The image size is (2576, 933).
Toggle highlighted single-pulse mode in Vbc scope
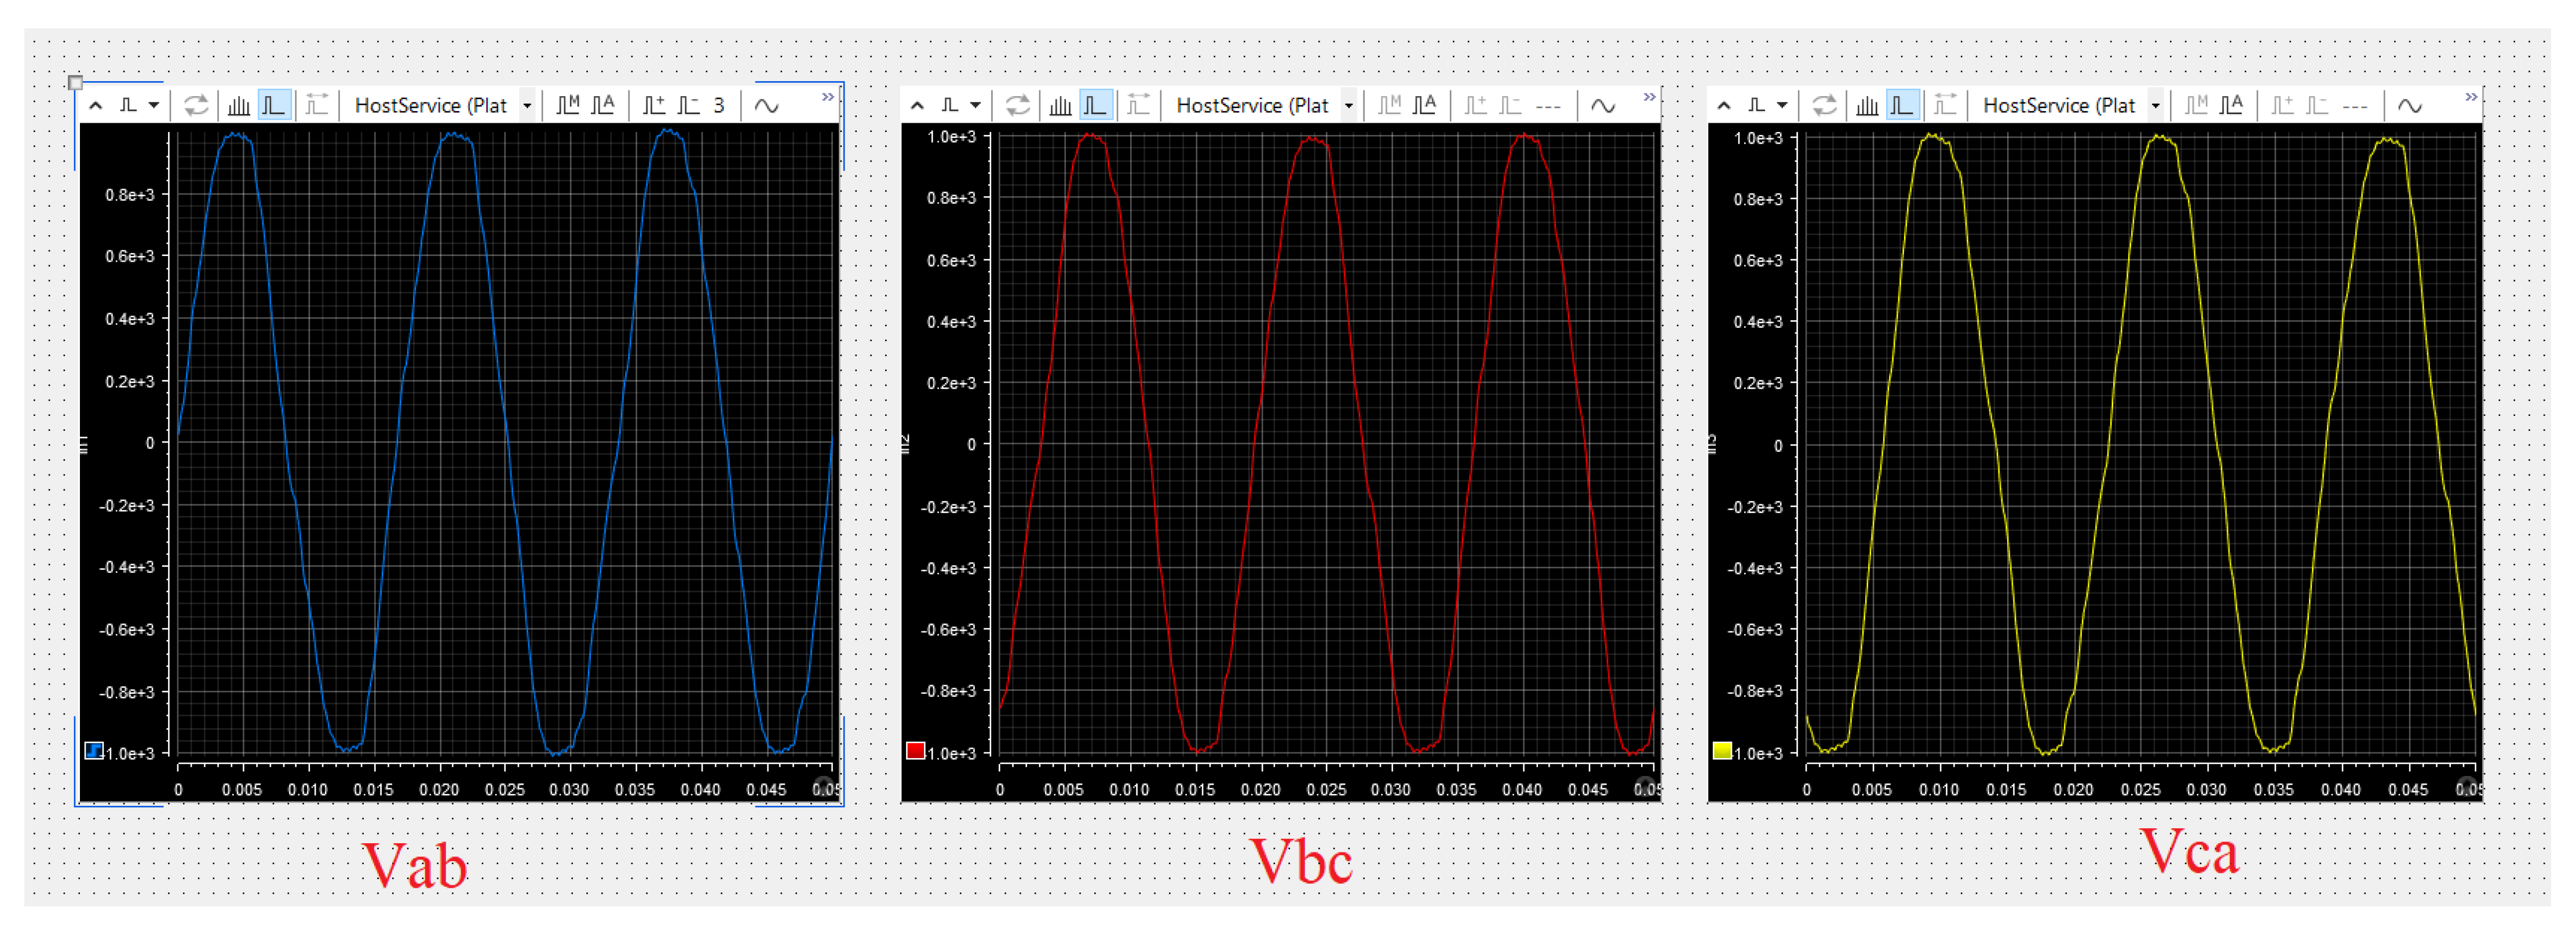point(1096,105)
